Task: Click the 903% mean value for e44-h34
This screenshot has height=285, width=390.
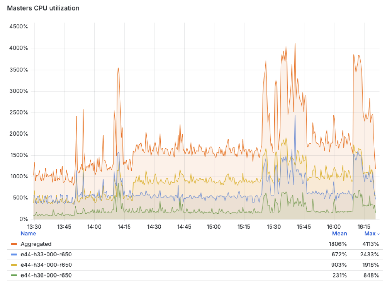Action: click(339, 265)
